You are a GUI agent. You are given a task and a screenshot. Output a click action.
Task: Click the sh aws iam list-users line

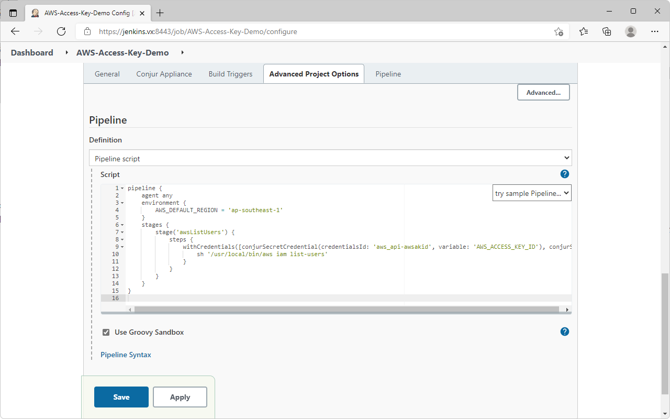click(262, 254)
